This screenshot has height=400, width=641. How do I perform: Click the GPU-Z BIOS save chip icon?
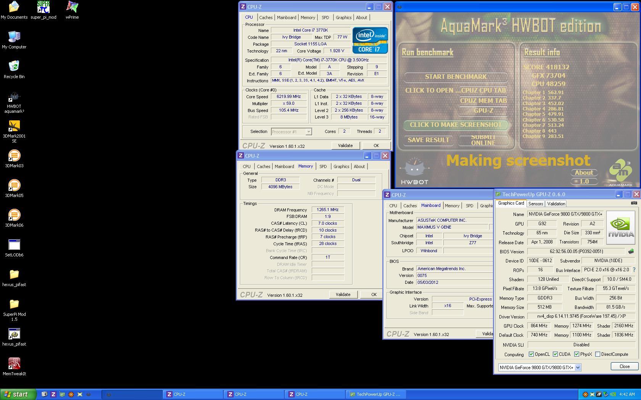pos(631,251)
